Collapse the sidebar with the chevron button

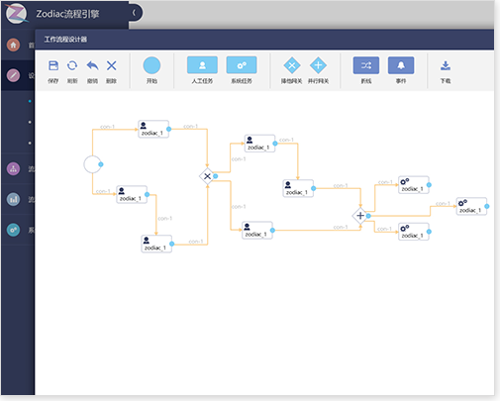pyautogui.click(x=134, y=13)
